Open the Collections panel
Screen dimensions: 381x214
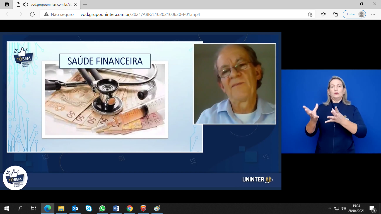336,14
